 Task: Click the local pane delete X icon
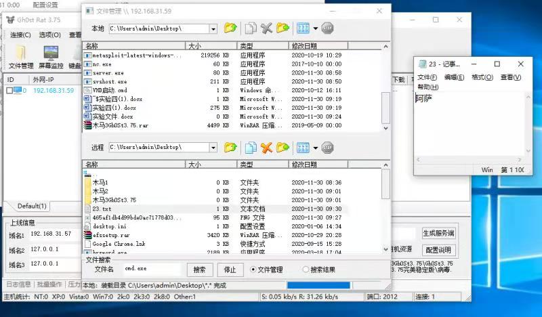pos(266,28)
